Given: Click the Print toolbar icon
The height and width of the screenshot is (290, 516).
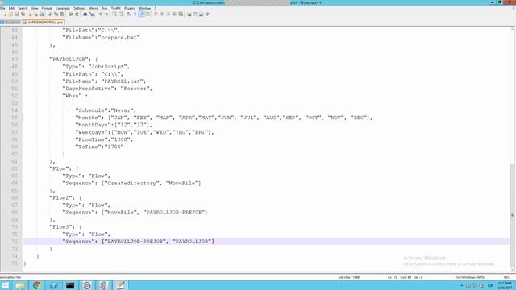Looking at the screenshot, I should tap(41, 14).
